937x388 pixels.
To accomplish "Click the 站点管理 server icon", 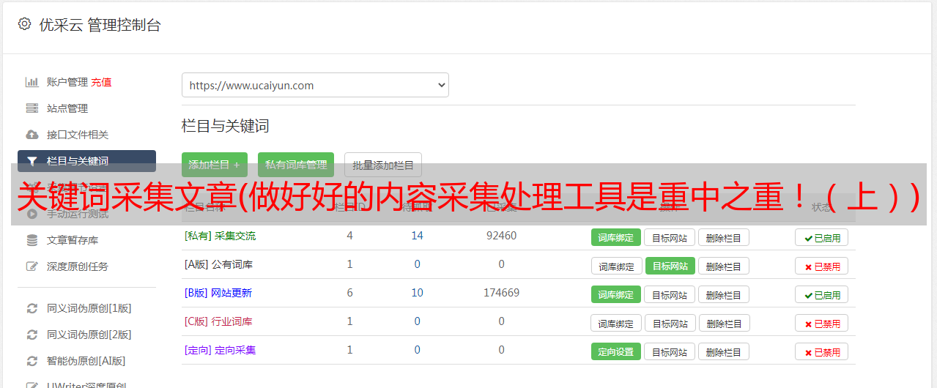I will pos(32,108).
